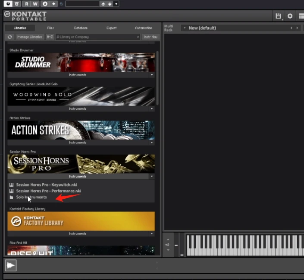
Task: Load next multi with right arrow
Action: (x=297, y=28)
